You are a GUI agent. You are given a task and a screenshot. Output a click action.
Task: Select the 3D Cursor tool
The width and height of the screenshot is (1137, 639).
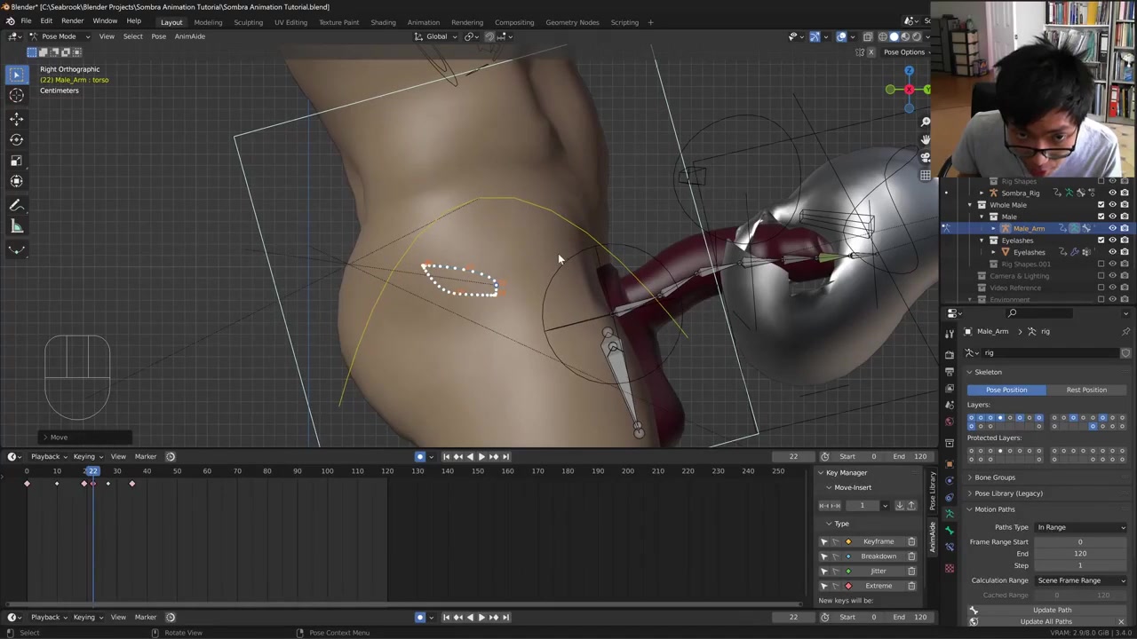(16, 96)
